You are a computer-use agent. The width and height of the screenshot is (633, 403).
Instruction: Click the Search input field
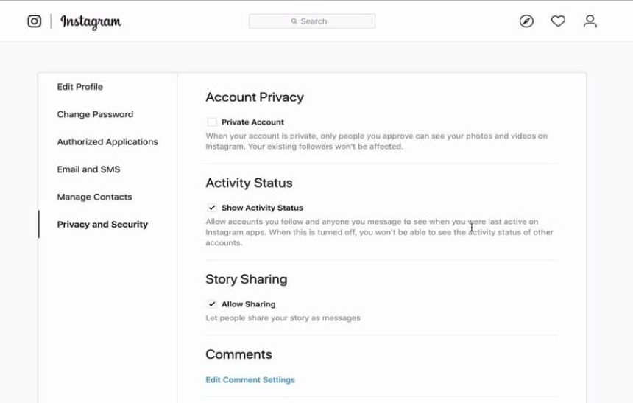pos(311,21)
